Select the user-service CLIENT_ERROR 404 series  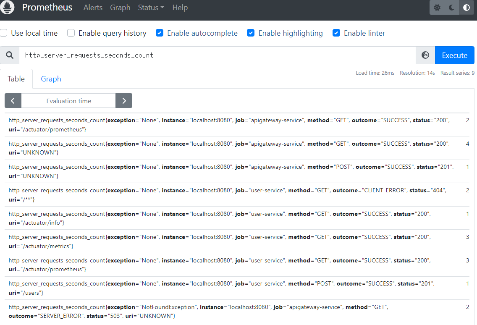click(x=237, y=195)
